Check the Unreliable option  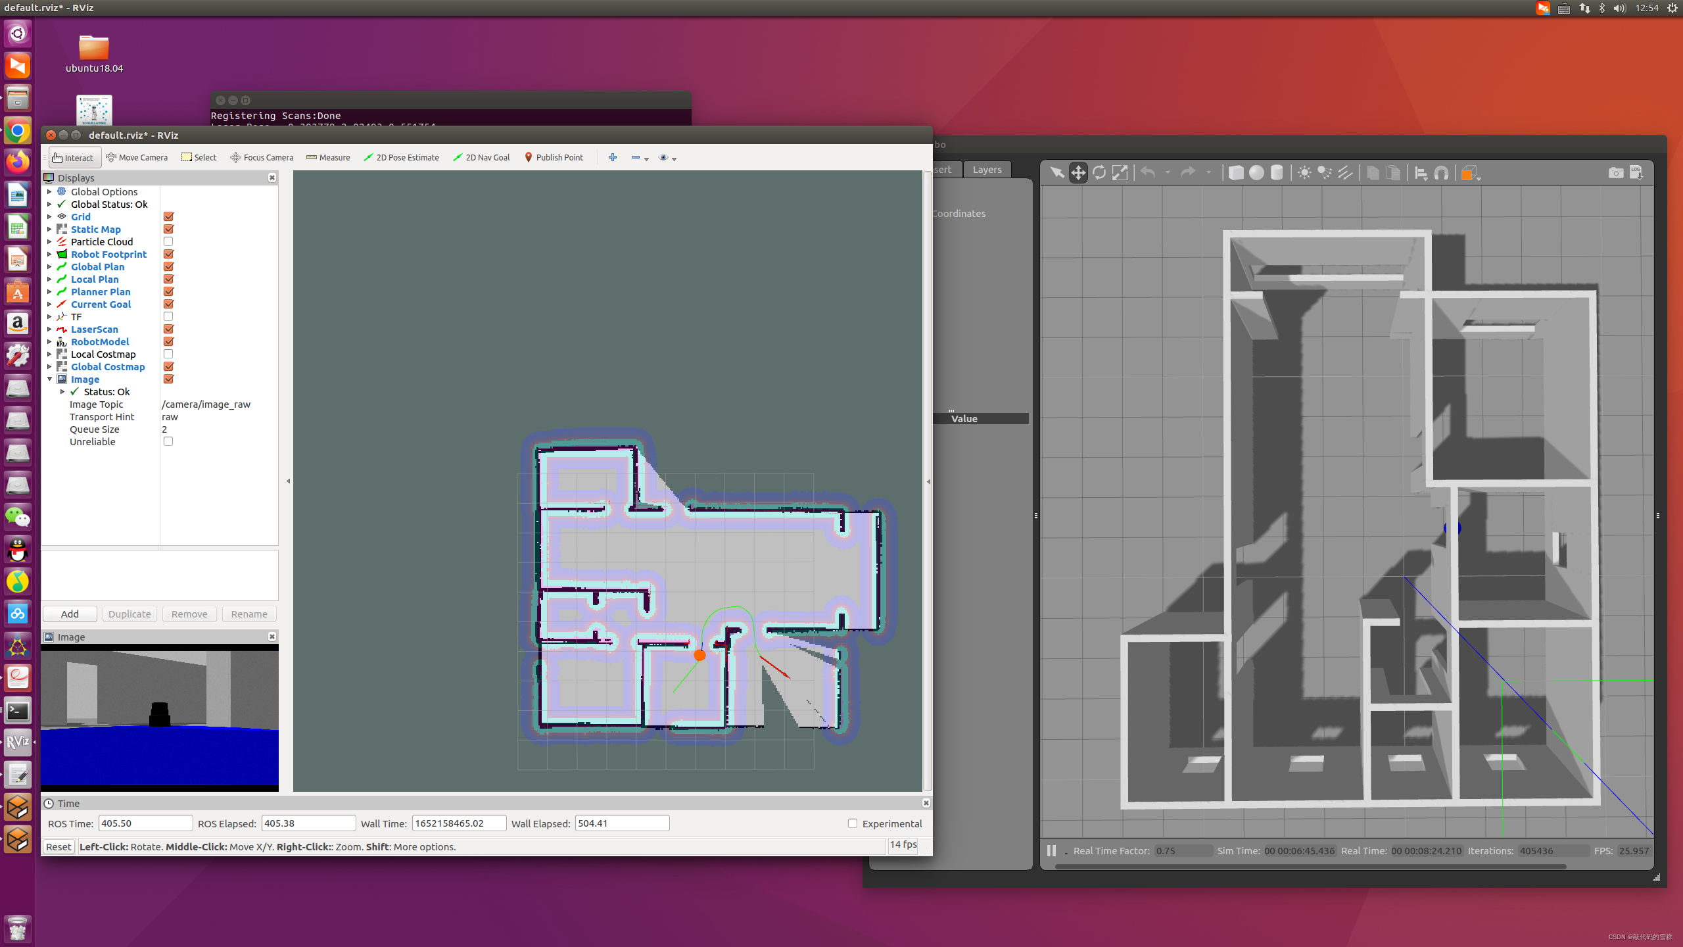(x=168, y=441)
